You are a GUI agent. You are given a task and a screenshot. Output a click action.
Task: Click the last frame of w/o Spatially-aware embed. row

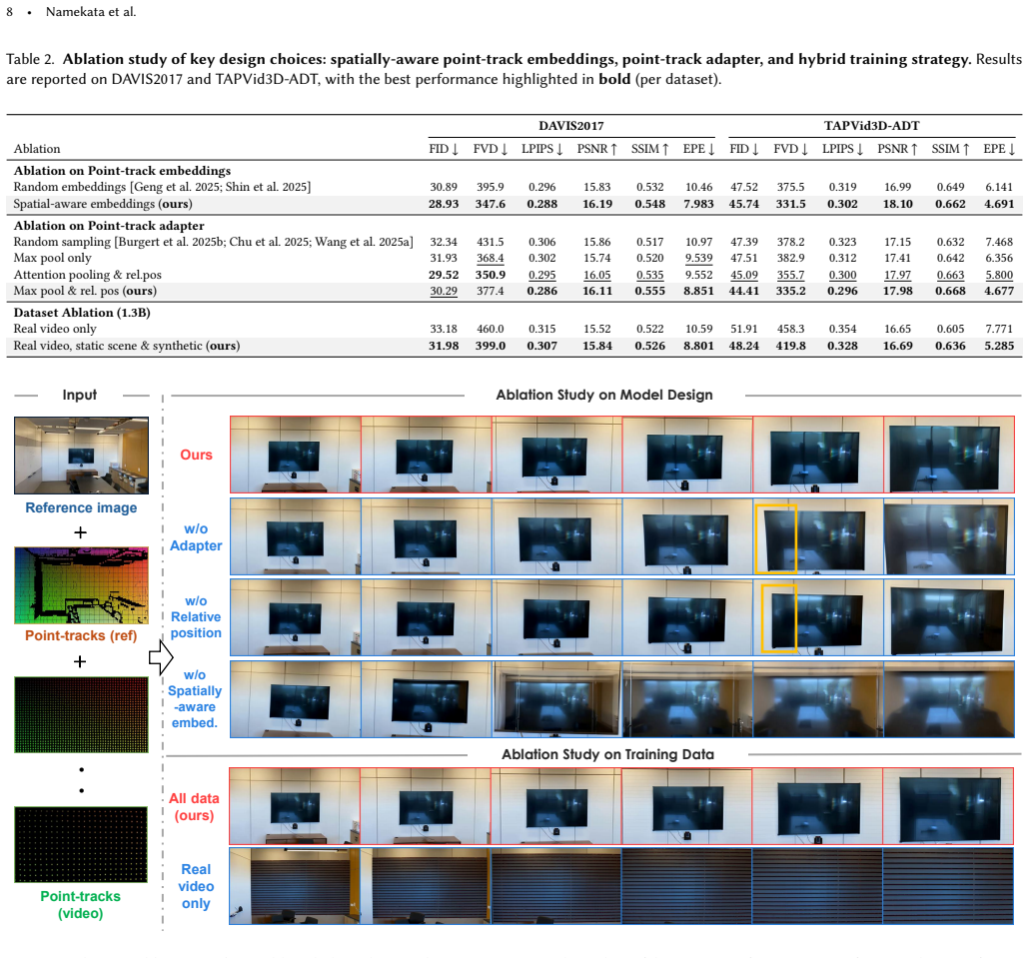click(949, 699)
